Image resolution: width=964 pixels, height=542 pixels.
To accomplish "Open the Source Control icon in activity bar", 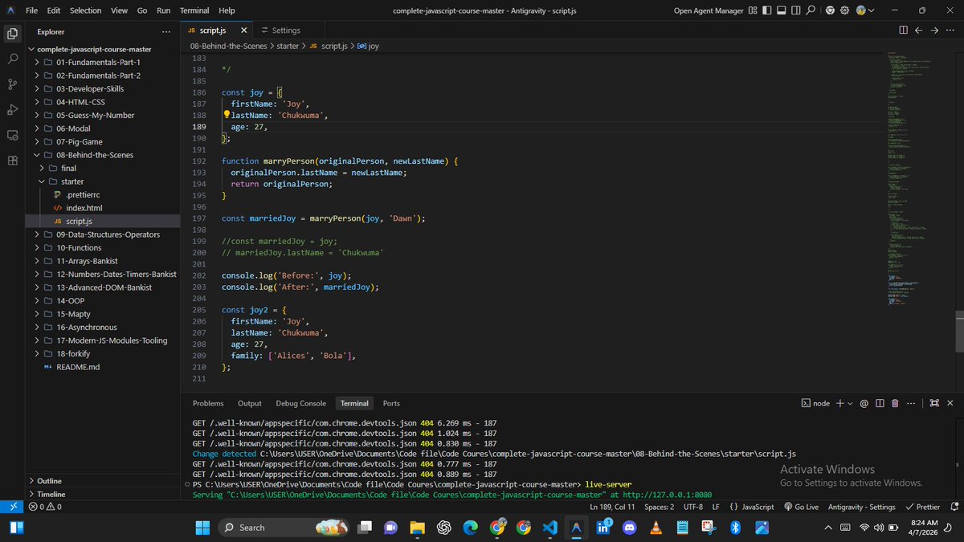I will 12,84.
